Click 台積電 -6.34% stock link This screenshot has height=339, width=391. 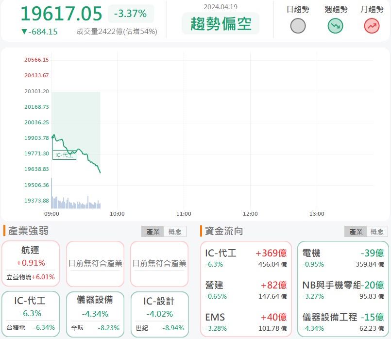[x=31, y=327]
